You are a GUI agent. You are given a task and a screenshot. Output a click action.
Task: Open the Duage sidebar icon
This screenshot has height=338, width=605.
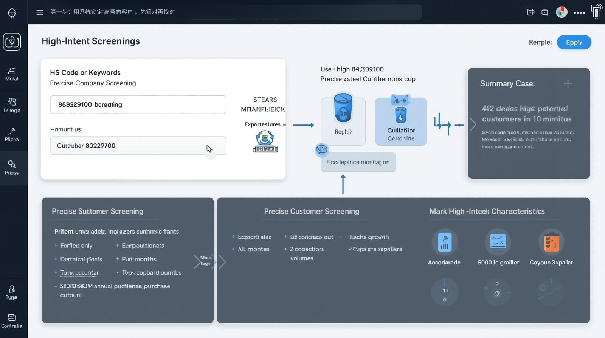pyautogui.click(x=12, y=105)
